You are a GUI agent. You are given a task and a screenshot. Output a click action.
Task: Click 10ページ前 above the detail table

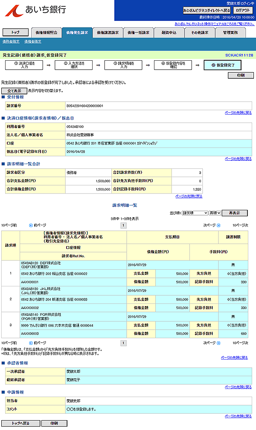pyautogui.click(x=9, y=225)
